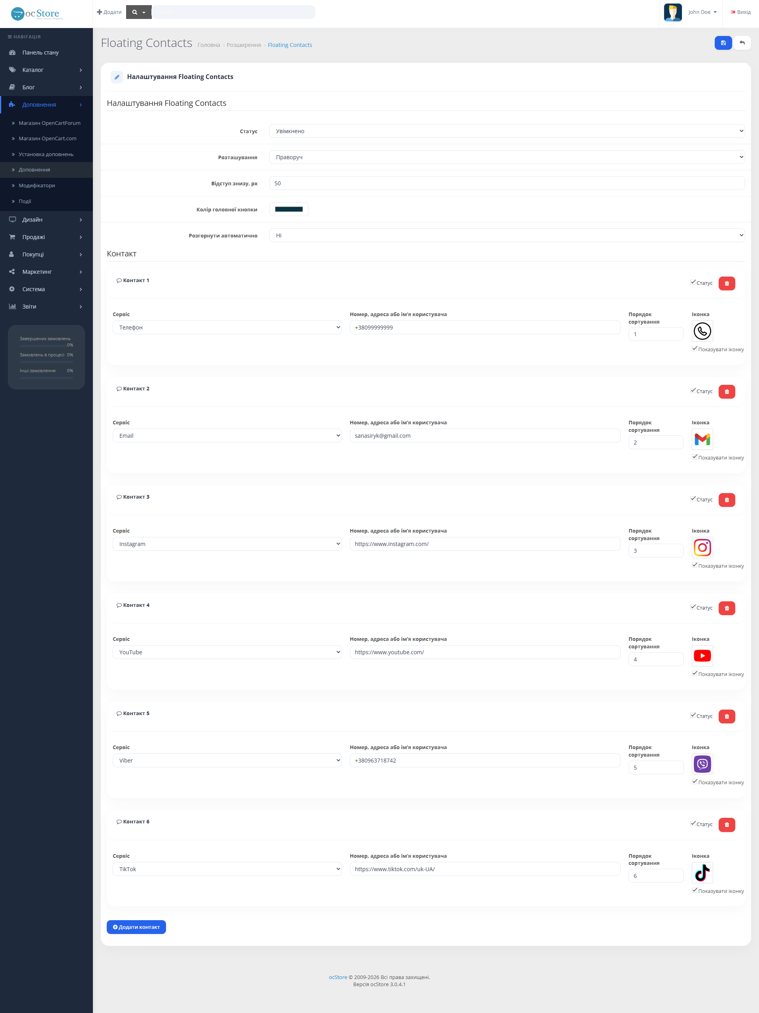
Task: Click the John Doe avatar image
Action: click(x=672, y=12)
